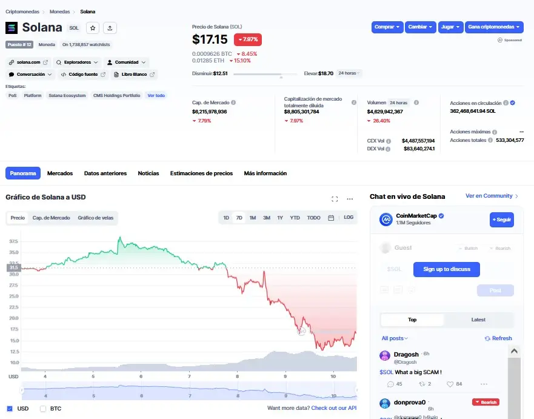Click donprova0 user avatar
Viewport: 534px width, 419px height.
click(385, 403)
